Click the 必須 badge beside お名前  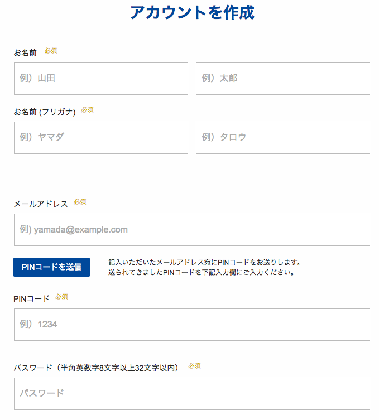pyautogui.click(x=51, y=51)
